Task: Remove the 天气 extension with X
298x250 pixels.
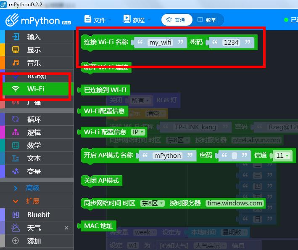Action: 66,228
